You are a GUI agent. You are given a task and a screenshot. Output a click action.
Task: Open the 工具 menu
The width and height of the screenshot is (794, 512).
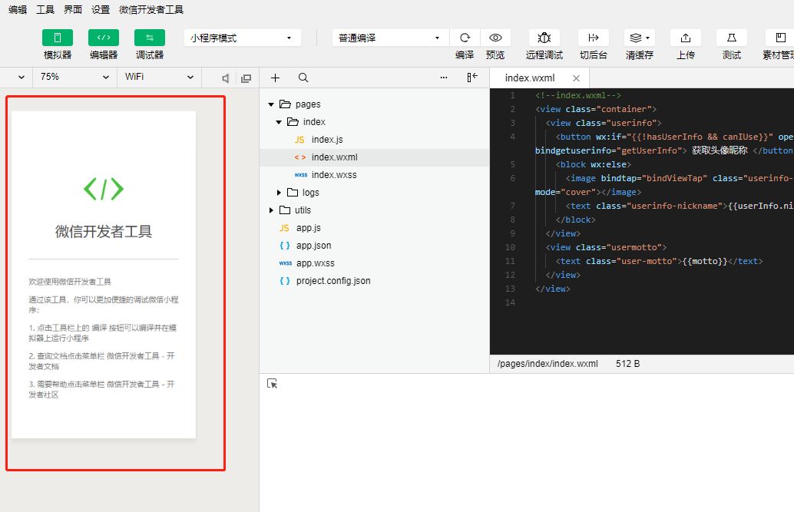[x=45, y=10]
